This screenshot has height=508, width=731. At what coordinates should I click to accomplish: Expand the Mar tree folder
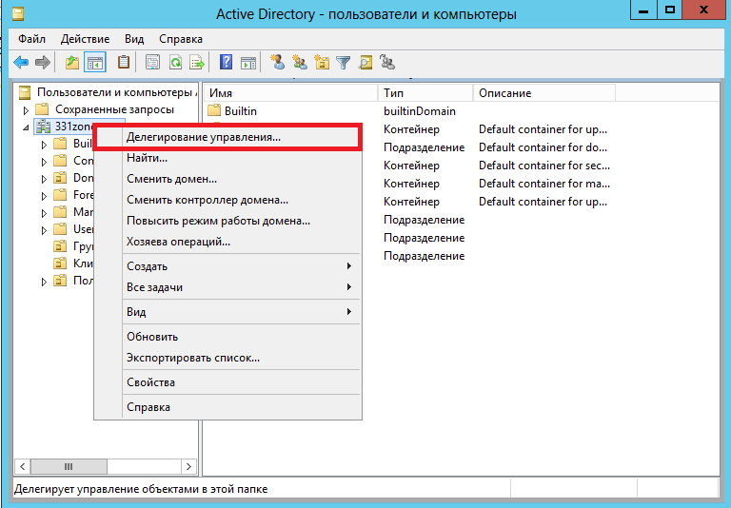pos(44,213)
